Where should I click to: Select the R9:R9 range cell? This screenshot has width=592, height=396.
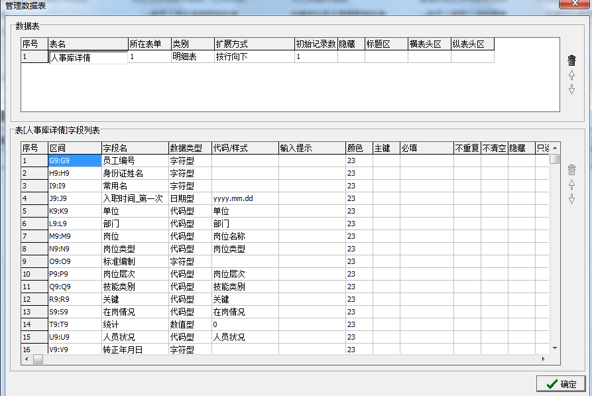click(75, 299)
